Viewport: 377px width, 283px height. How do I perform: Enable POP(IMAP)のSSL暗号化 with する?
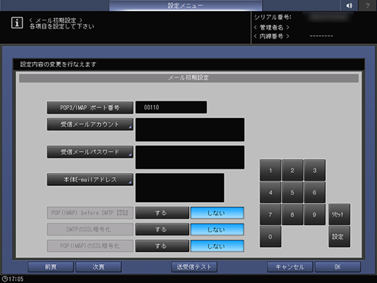coord(162,246)
